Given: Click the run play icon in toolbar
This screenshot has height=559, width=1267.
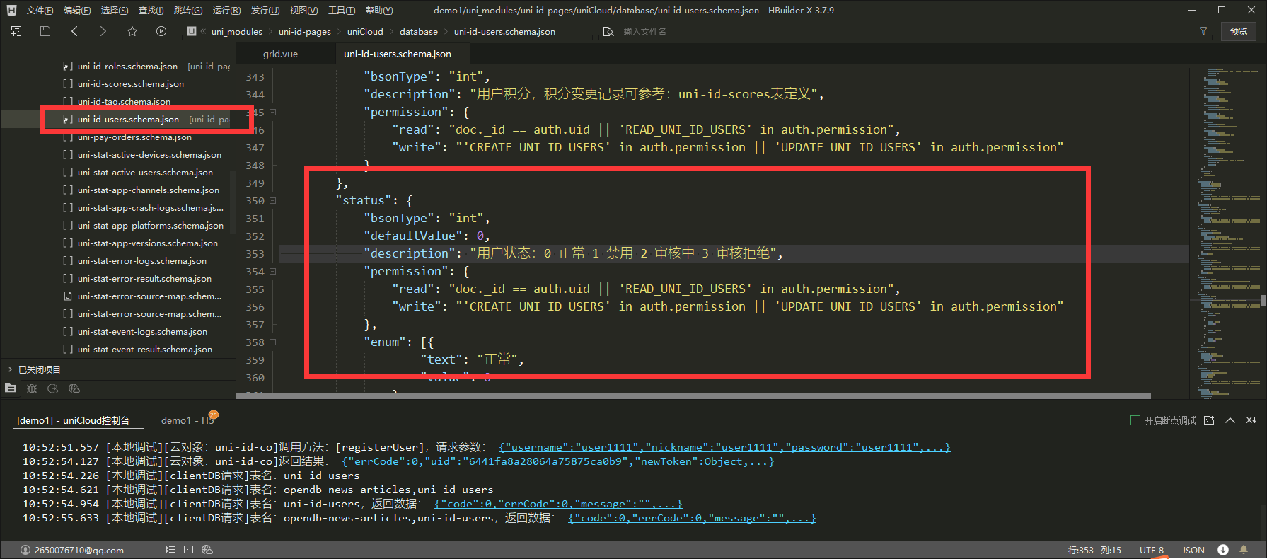Looking at the screenshot, I should point(161,31).
